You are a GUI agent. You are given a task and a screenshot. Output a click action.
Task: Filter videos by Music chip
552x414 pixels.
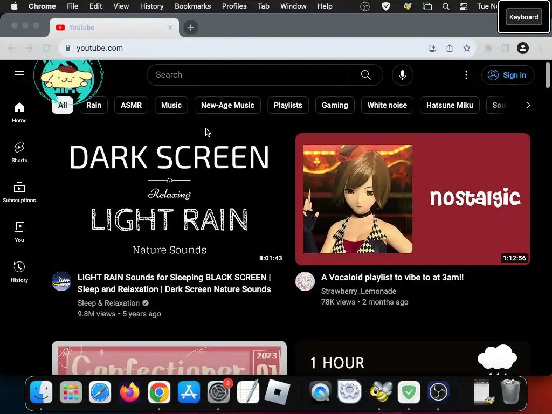point(171,105)
